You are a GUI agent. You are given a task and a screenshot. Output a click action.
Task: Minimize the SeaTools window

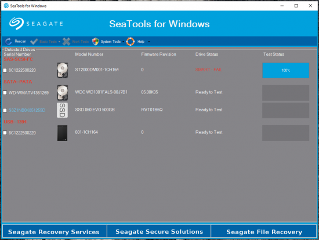(282, 6)
